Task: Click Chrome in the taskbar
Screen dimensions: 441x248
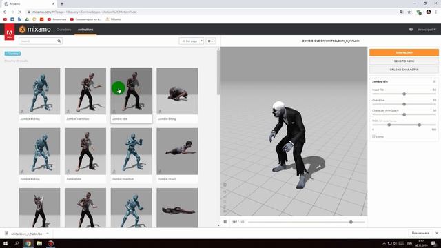Action: [x=28, y=243]
